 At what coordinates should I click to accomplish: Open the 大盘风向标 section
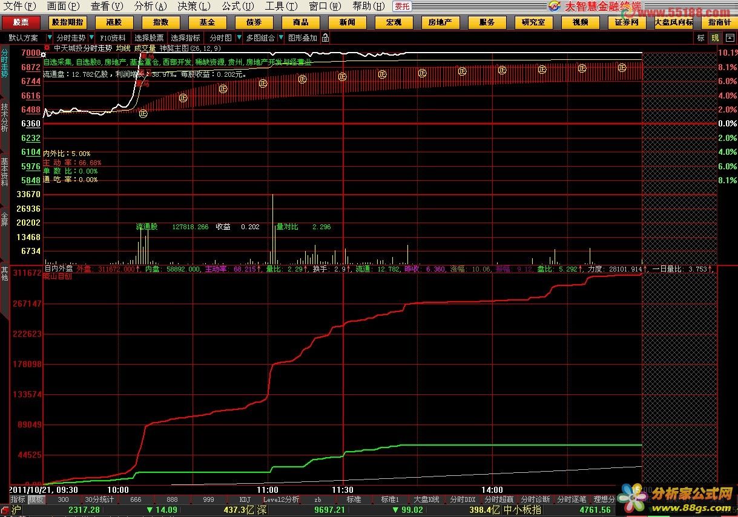(x=673, y=22)
